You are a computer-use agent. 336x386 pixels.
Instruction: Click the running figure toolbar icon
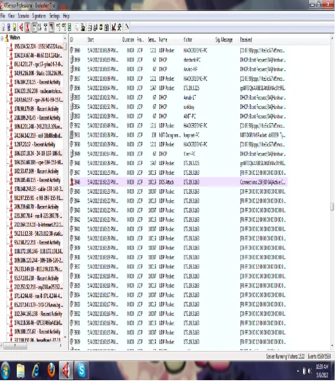click(119, 27)
